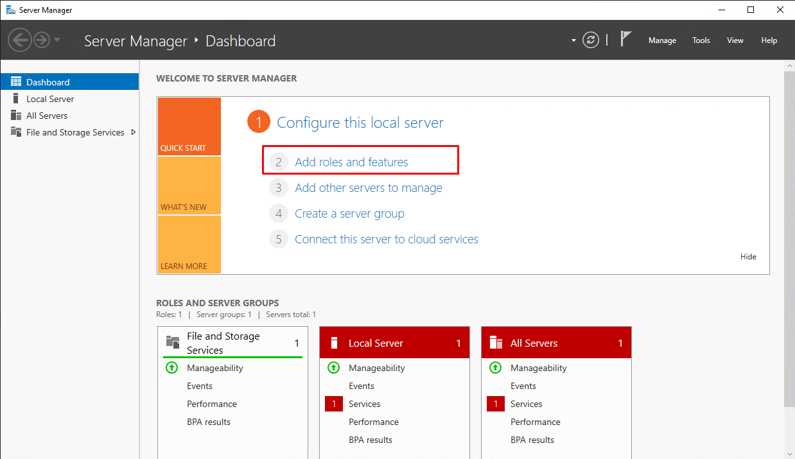
Task: Click the refresh dashboard icon
Action: click(590, 40)
